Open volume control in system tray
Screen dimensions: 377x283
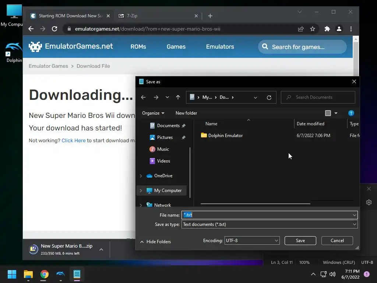[x=332, y=274]
